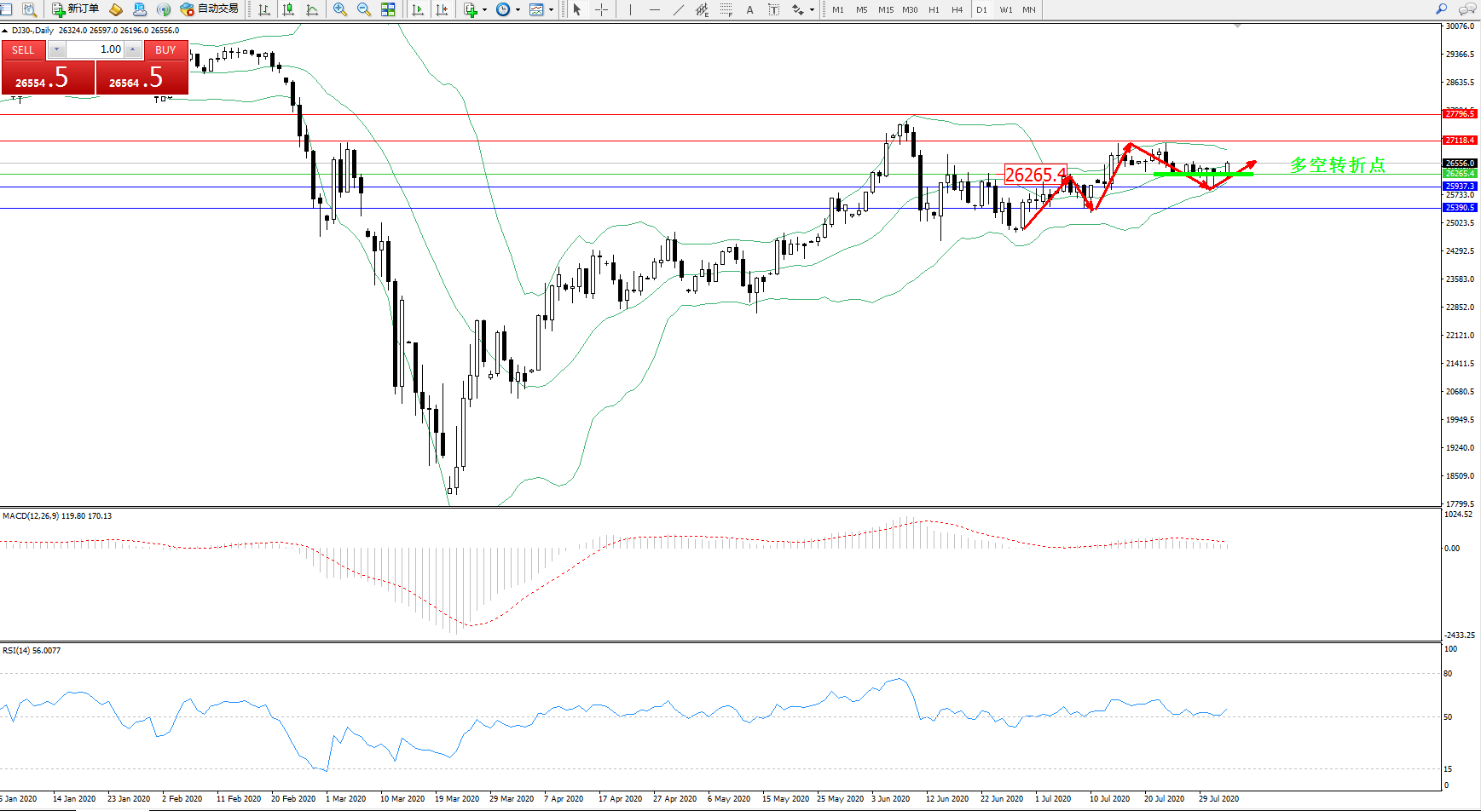Image resolution: width=1481 pixels, height=811 pixels.
Task: Click the Zoom Out magnifier icon
Action: pos(363,9)
